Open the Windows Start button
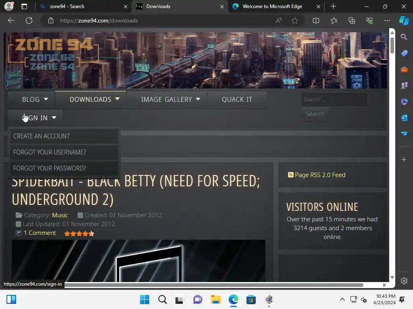 click(144, 299)
